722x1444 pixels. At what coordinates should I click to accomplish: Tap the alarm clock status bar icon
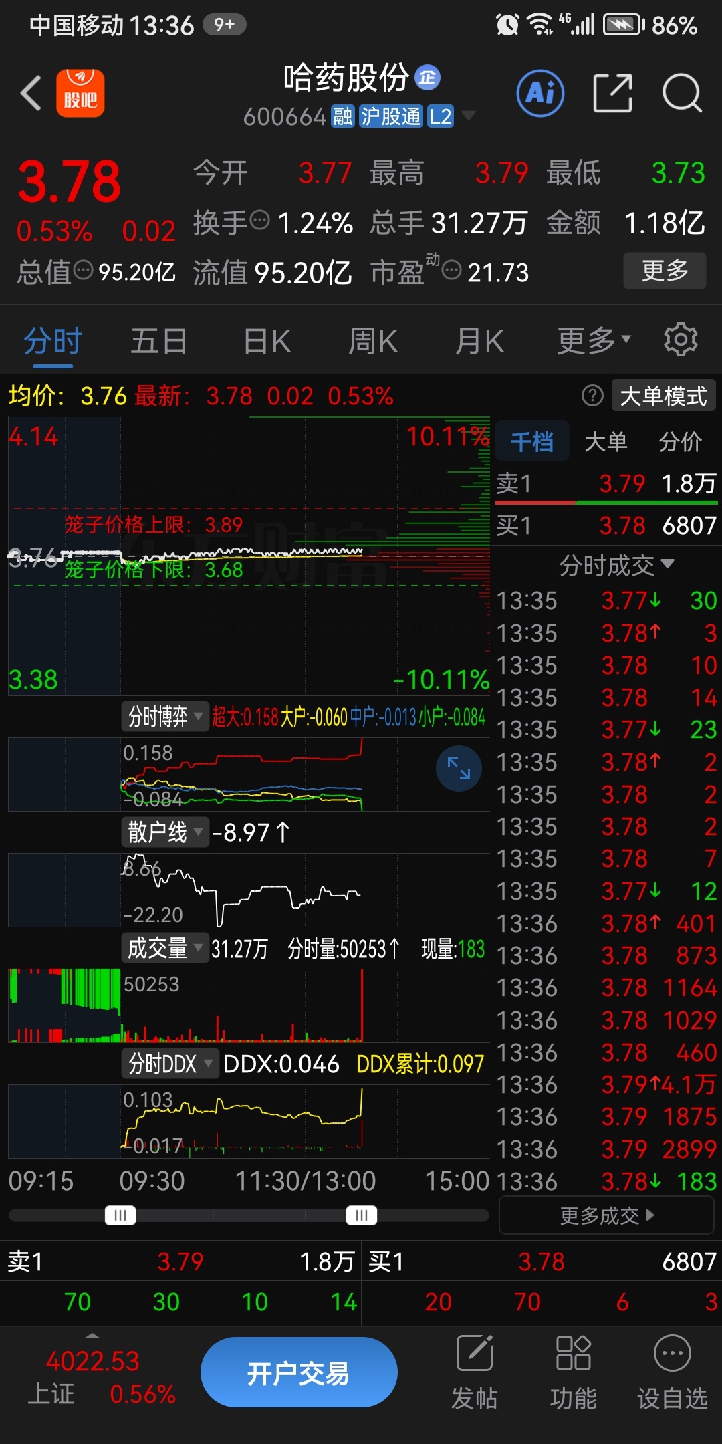(507, 25)
